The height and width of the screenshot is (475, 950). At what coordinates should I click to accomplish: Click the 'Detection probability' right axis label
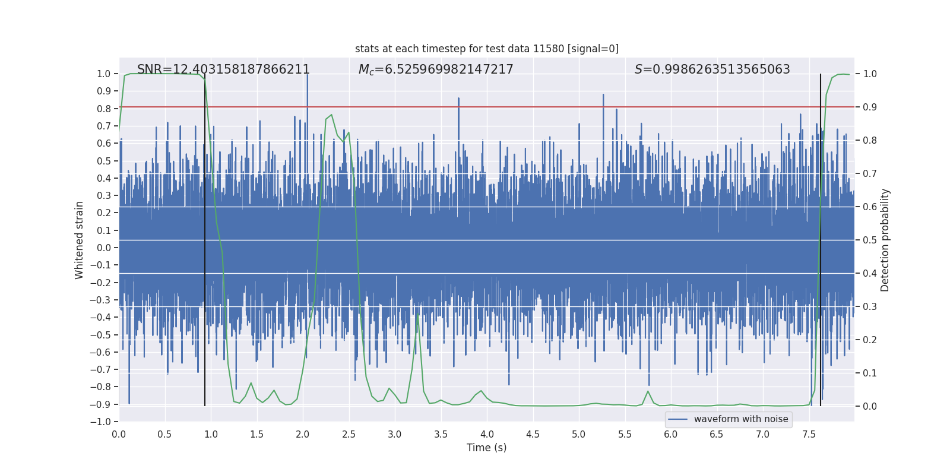tap(885, 240)
